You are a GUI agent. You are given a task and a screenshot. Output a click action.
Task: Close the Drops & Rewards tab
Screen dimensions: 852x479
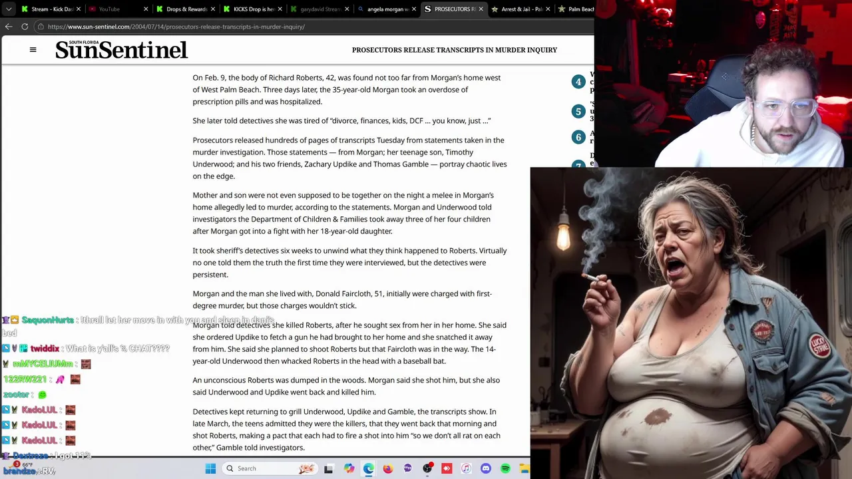tap(213, 9)
